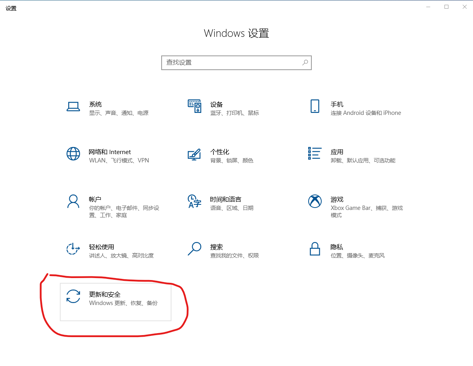Open the 系统 laptop icon
The width and height of the screenshot is (473, 366).
tap(73, 107)
